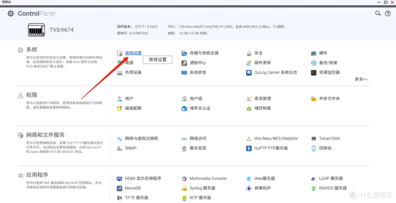Open the Quota (磁盘配额) icon

coord(120,108)
